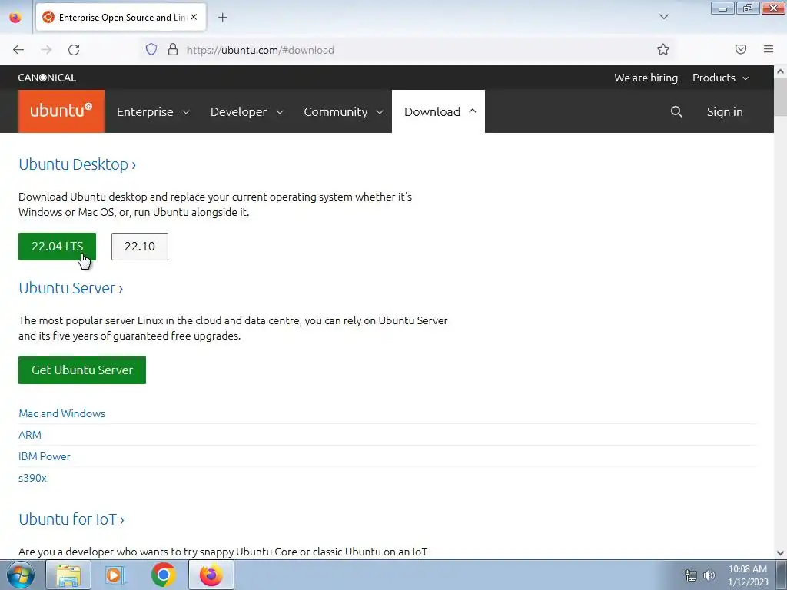
Task: Open the Firefox hamburger menu
Action: 769,49
